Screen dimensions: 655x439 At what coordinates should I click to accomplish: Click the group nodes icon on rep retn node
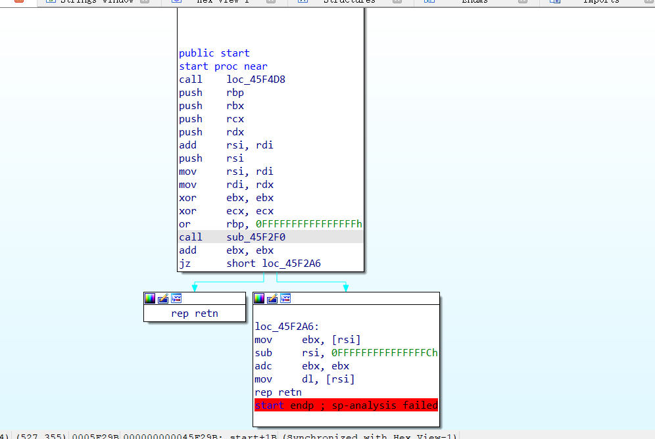point(176,298)
